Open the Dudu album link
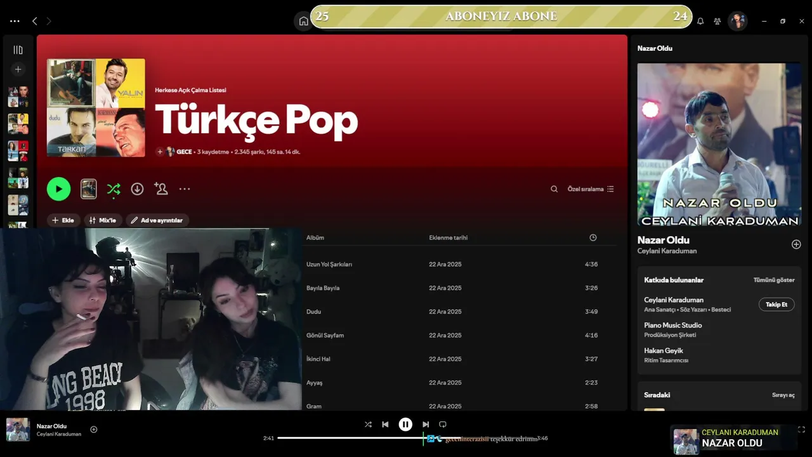Viewport: 812px width, 457px height. (313, 312)
